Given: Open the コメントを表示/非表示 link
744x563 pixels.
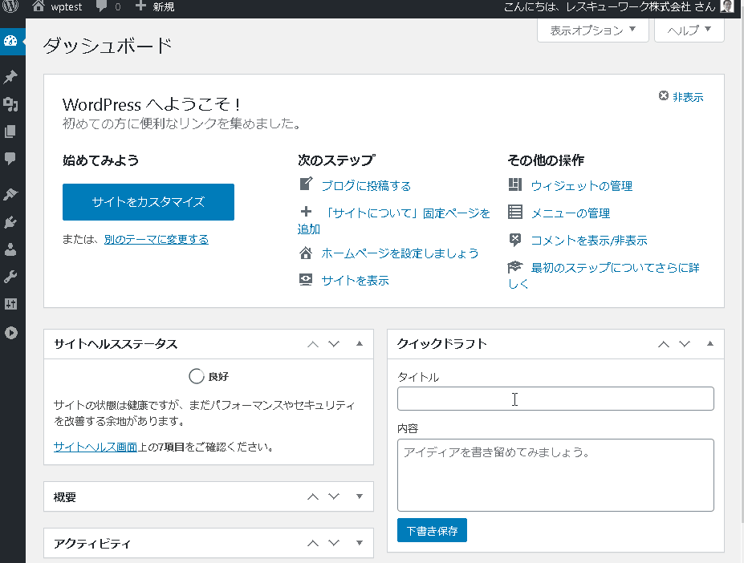Looking at the screenshot, I should pos(589,241).
